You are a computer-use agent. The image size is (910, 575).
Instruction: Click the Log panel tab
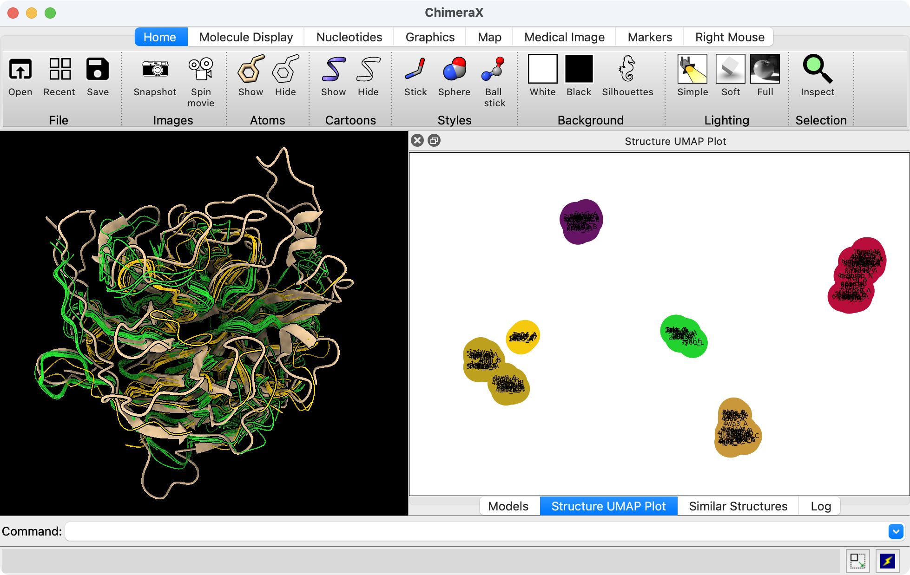820,506
